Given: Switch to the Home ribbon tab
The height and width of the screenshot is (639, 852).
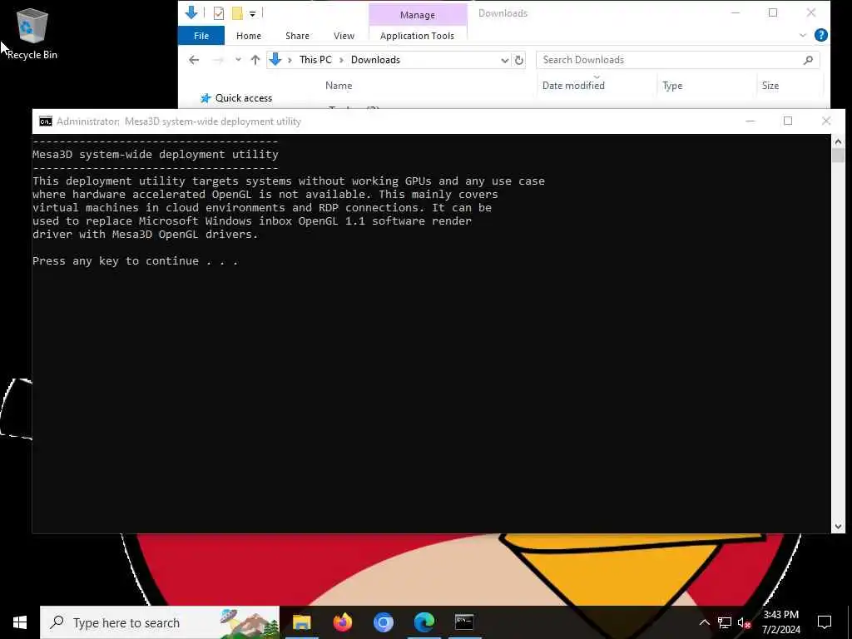Looking at the screenshot, I should [x=249, y=36].
